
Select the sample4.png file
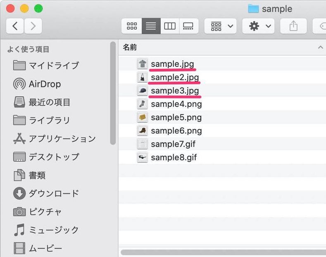pyautogui.click(x=176, y=104)
